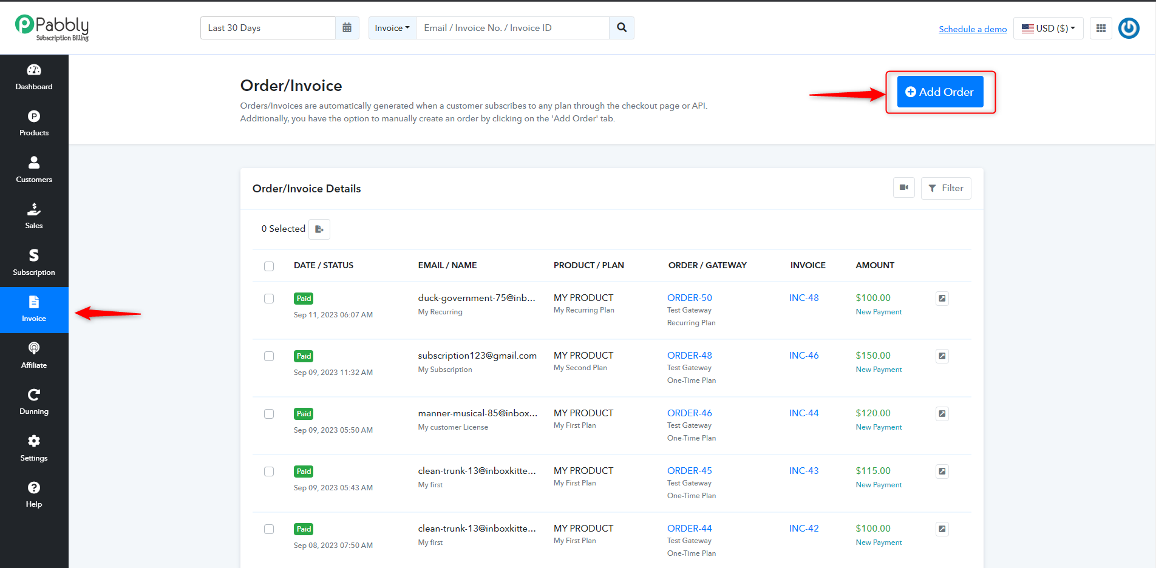Check the box for duck-government order row
This screenshot has height=568, width=1156.
click(269, 299)
